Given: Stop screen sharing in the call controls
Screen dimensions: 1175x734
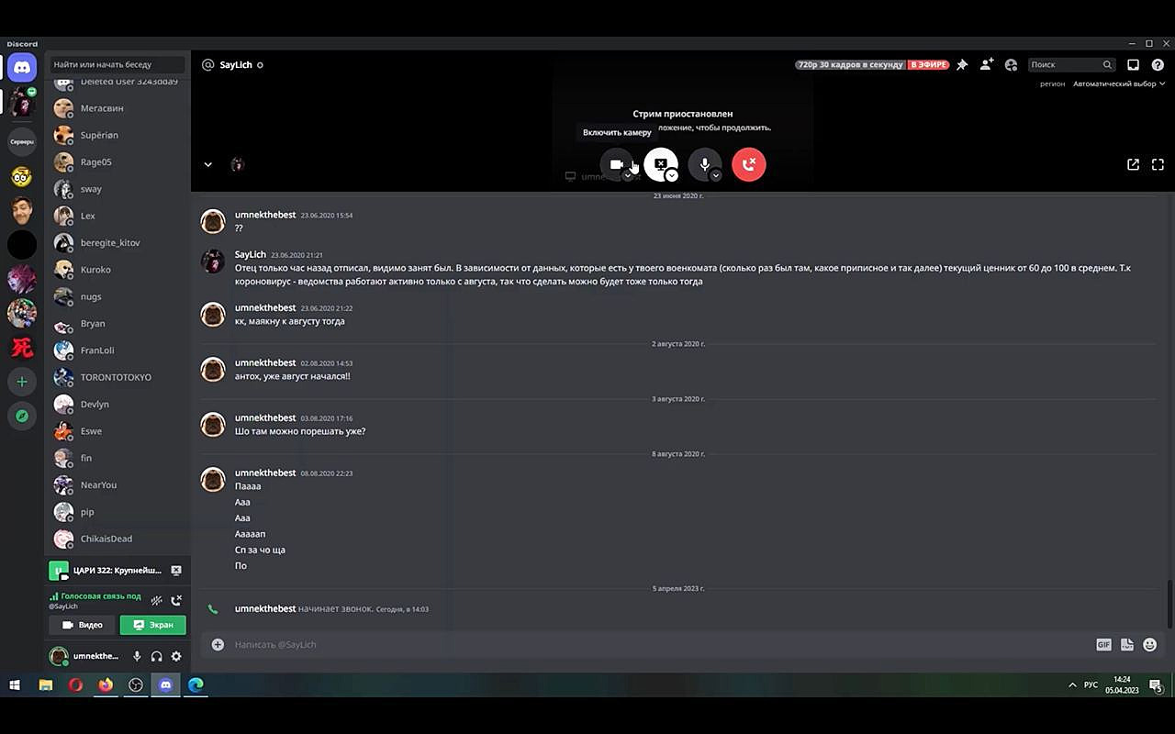Looking at the screenshot, I should pyautogui.click(x=661, y=164).
